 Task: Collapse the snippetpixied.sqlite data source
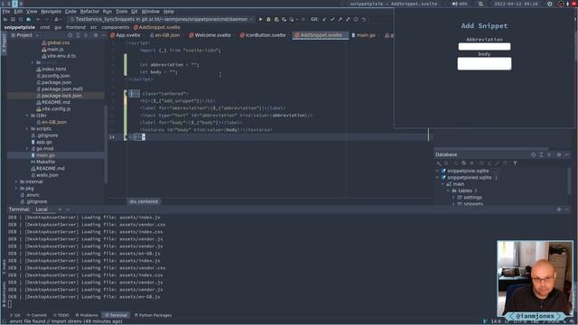coord(438,178)
